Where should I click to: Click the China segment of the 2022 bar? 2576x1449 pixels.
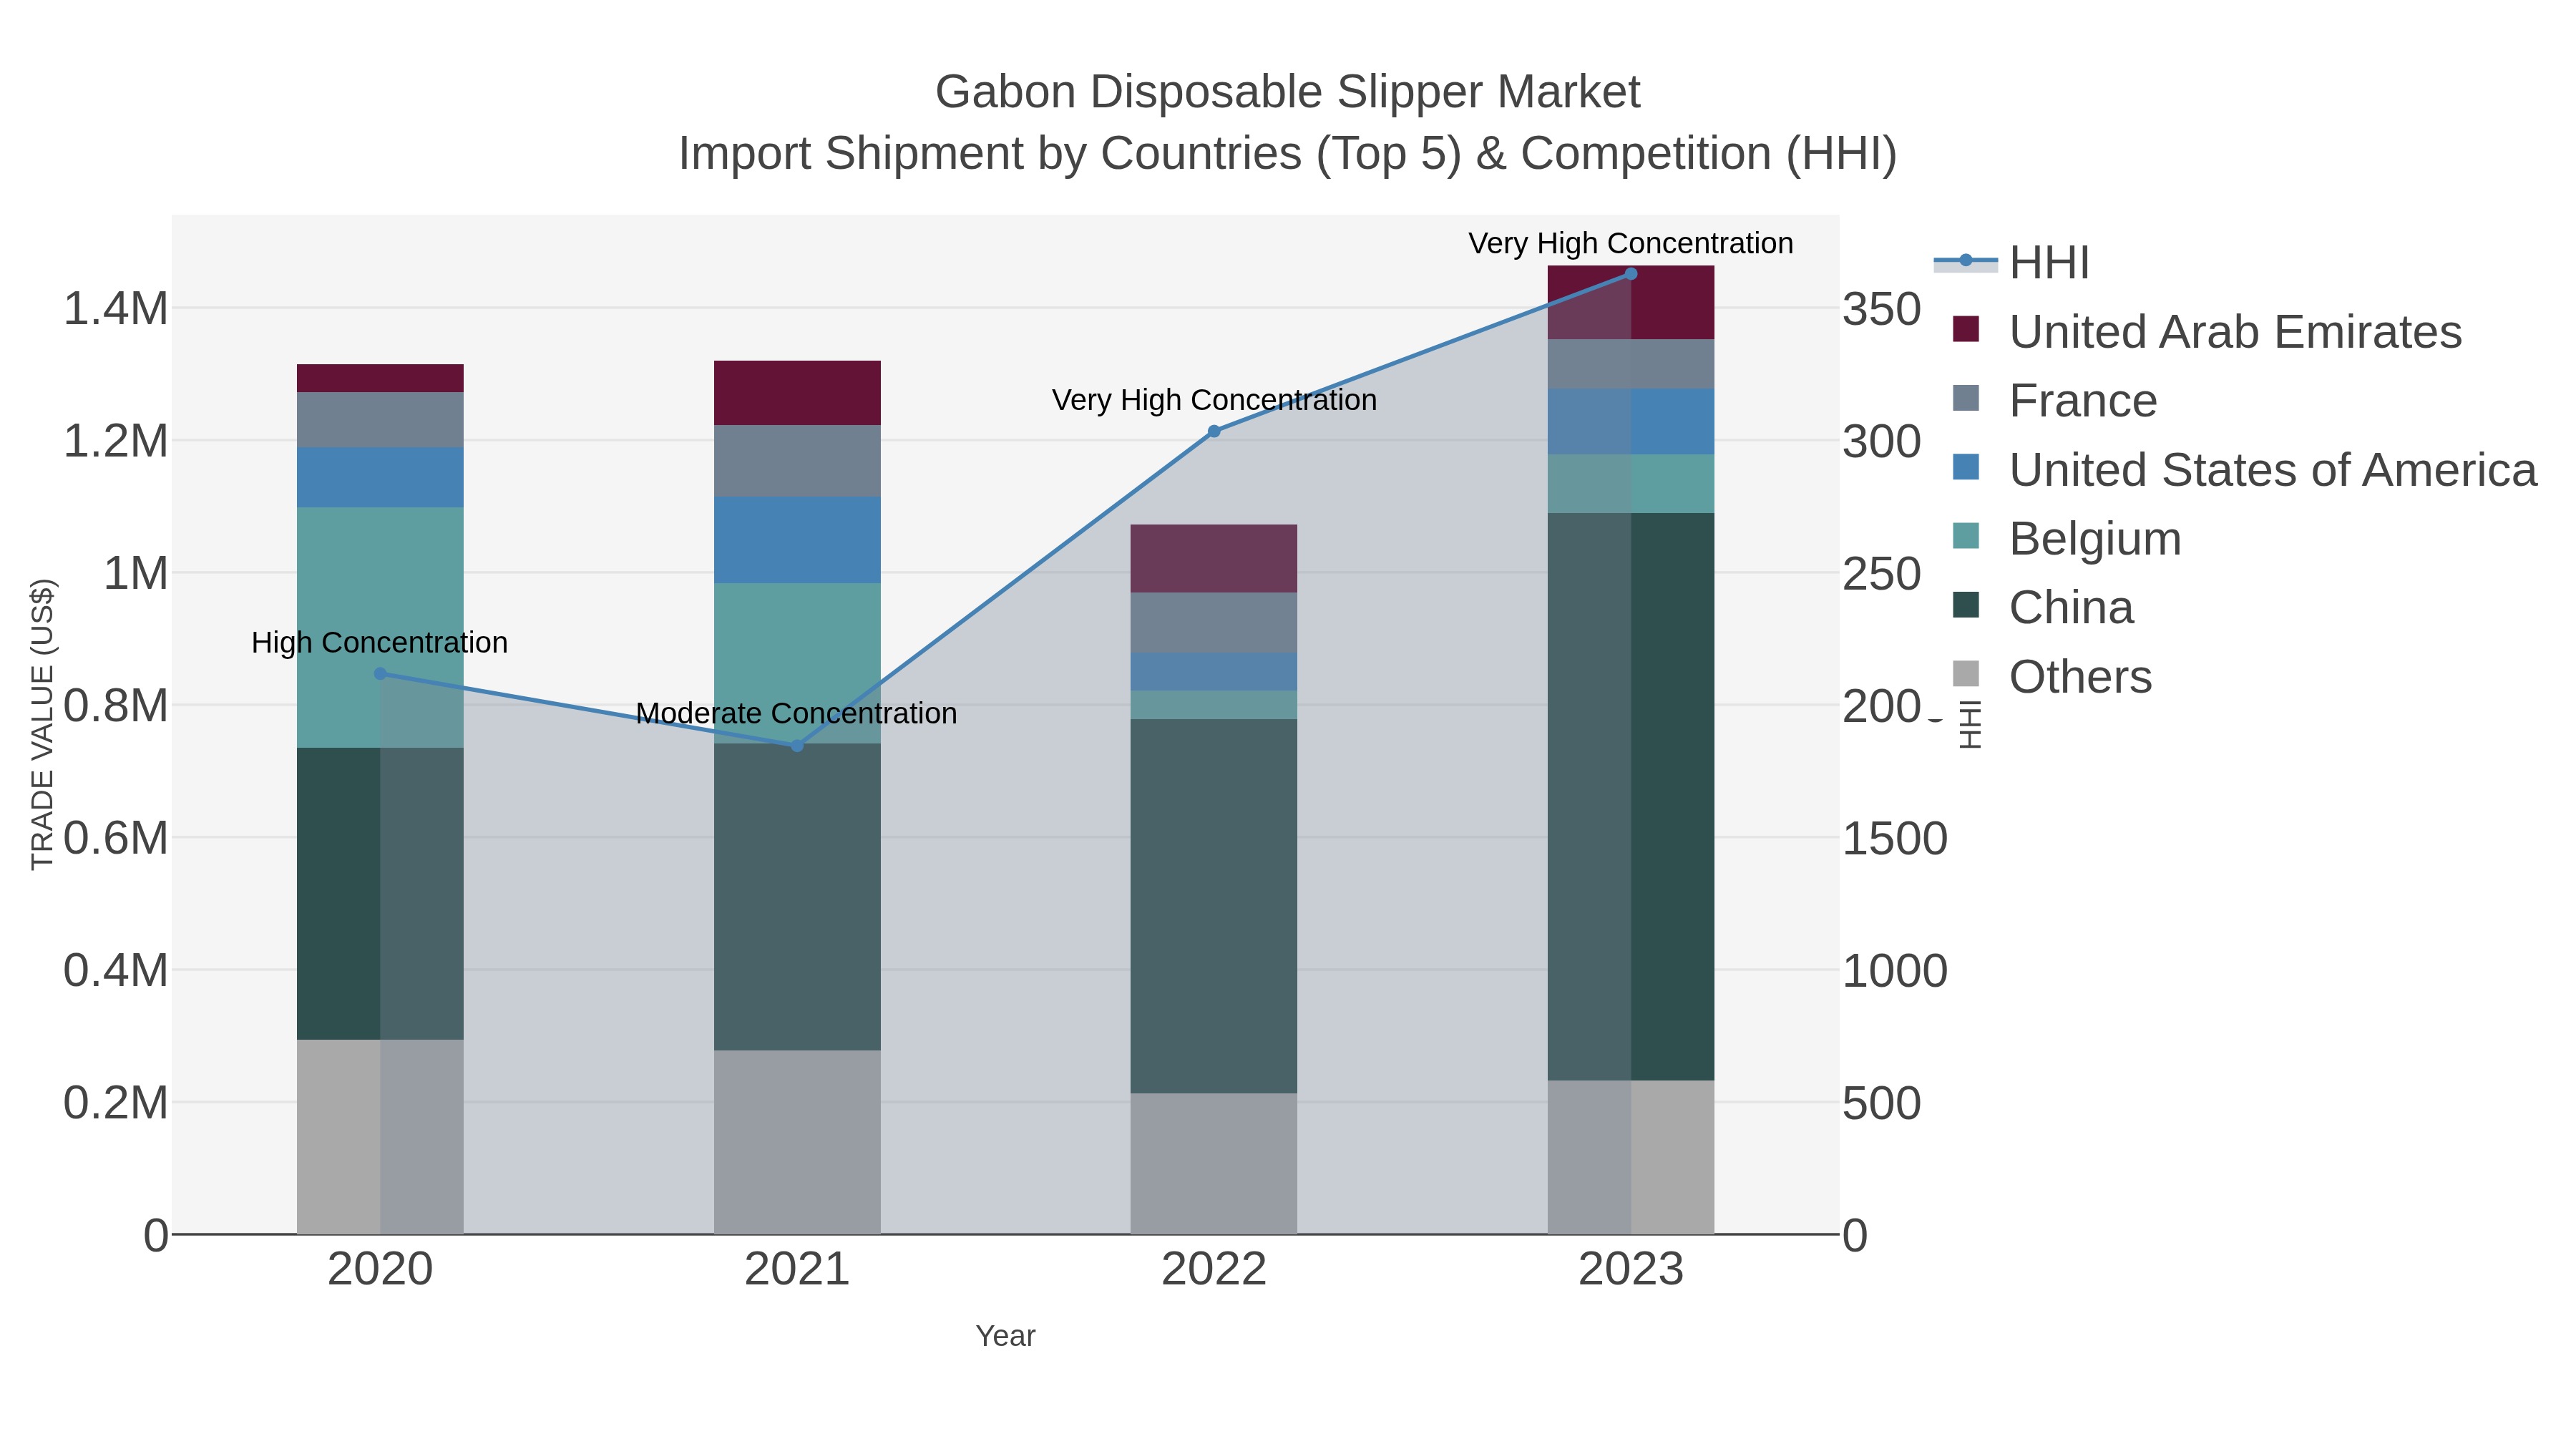(x=1214, y=906)
